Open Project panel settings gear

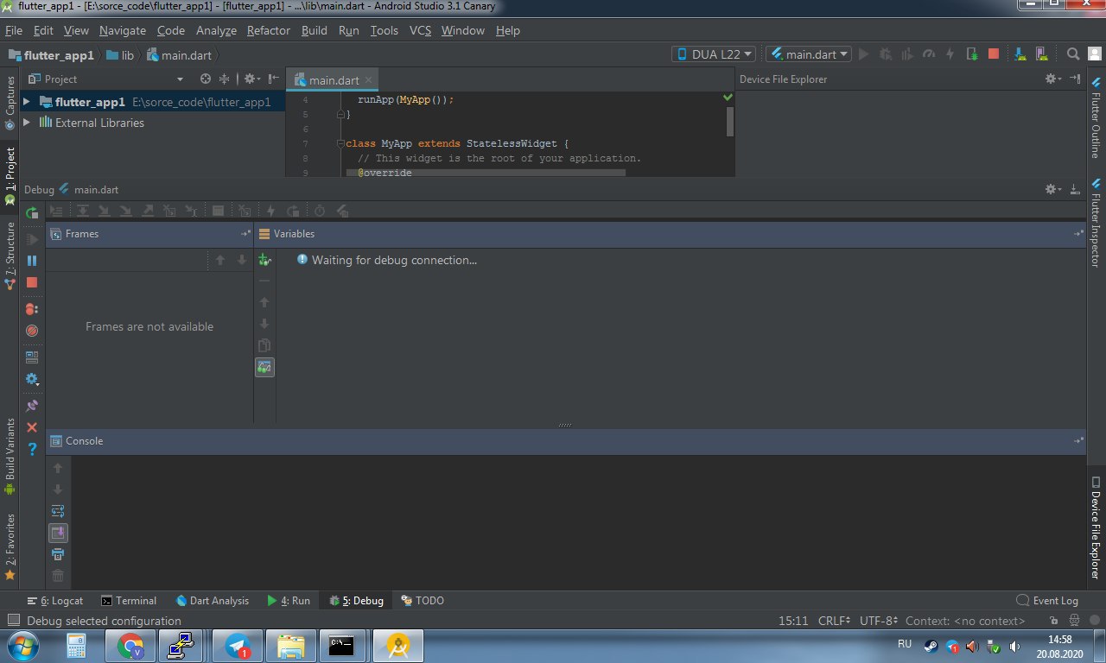(251, 79)
